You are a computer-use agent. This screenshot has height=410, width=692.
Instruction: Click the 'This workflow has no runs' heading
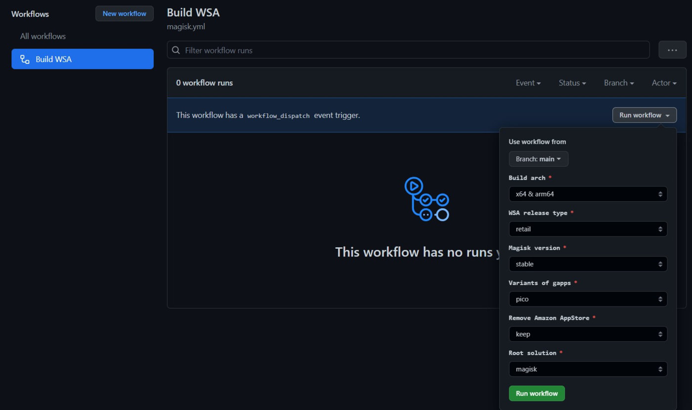(x=418, y=252)
